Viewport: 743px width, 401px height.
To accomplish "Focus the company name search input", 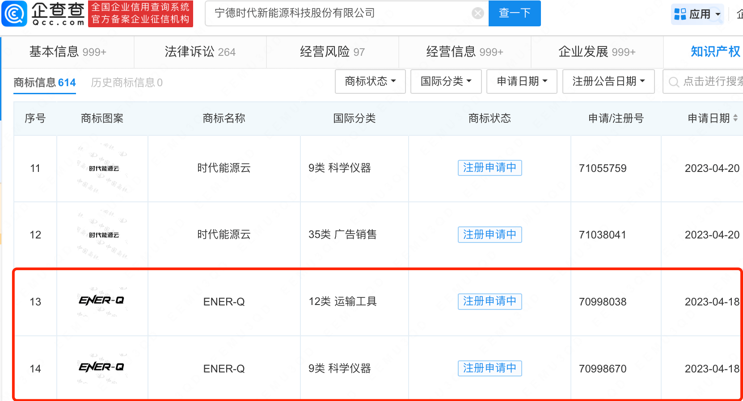I will coord(340,13).
